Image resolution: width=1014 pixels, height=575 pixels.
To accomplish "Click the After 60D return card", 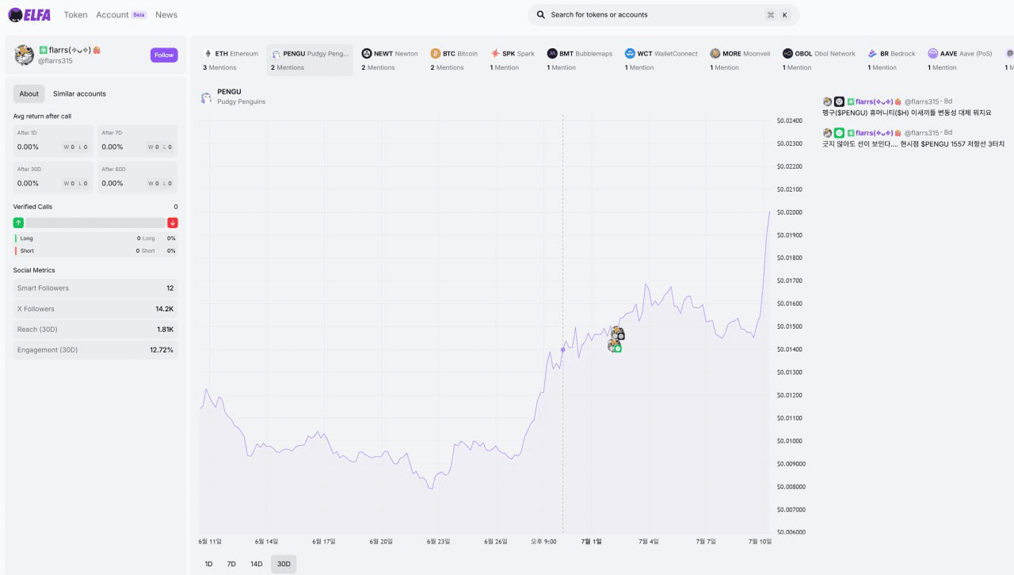I will [x=138, y=177].
